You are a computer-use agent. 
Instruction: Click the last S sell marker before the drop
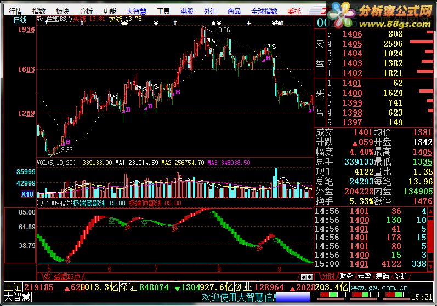pos(274,47)
